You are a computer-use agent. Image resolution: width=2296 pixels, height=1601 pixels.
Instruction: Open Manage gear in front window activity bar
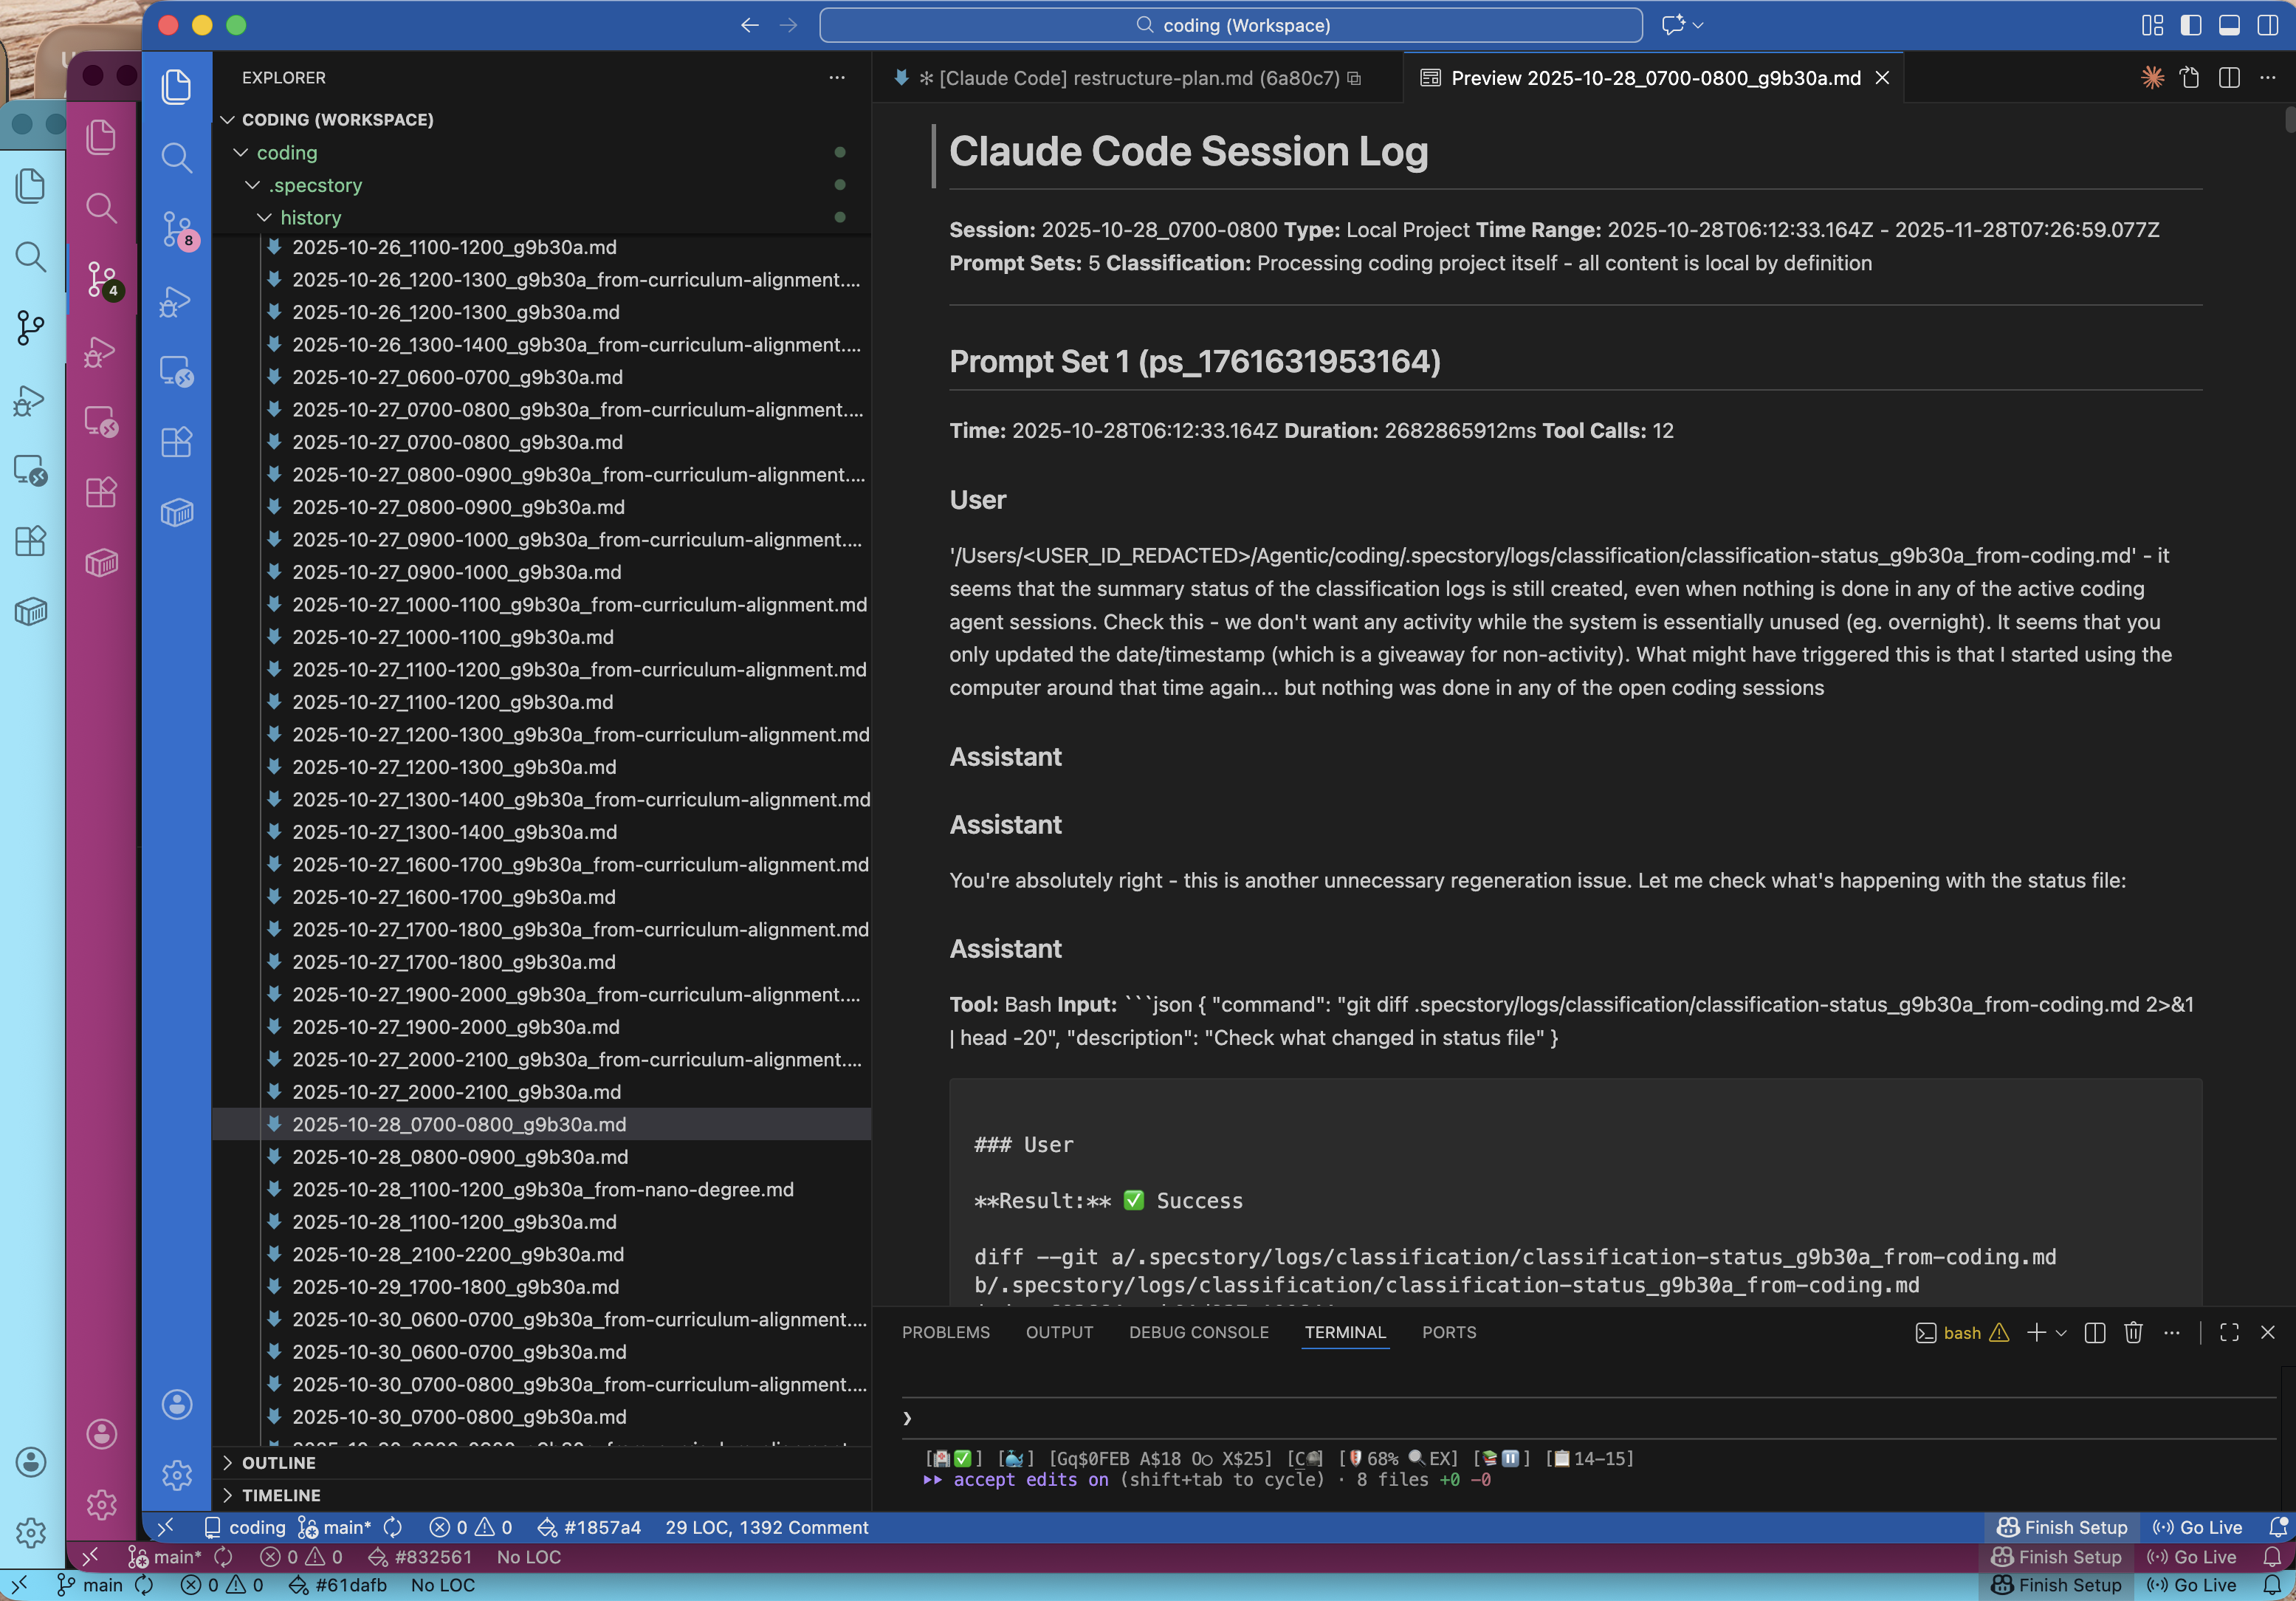tap(177, 1475)
